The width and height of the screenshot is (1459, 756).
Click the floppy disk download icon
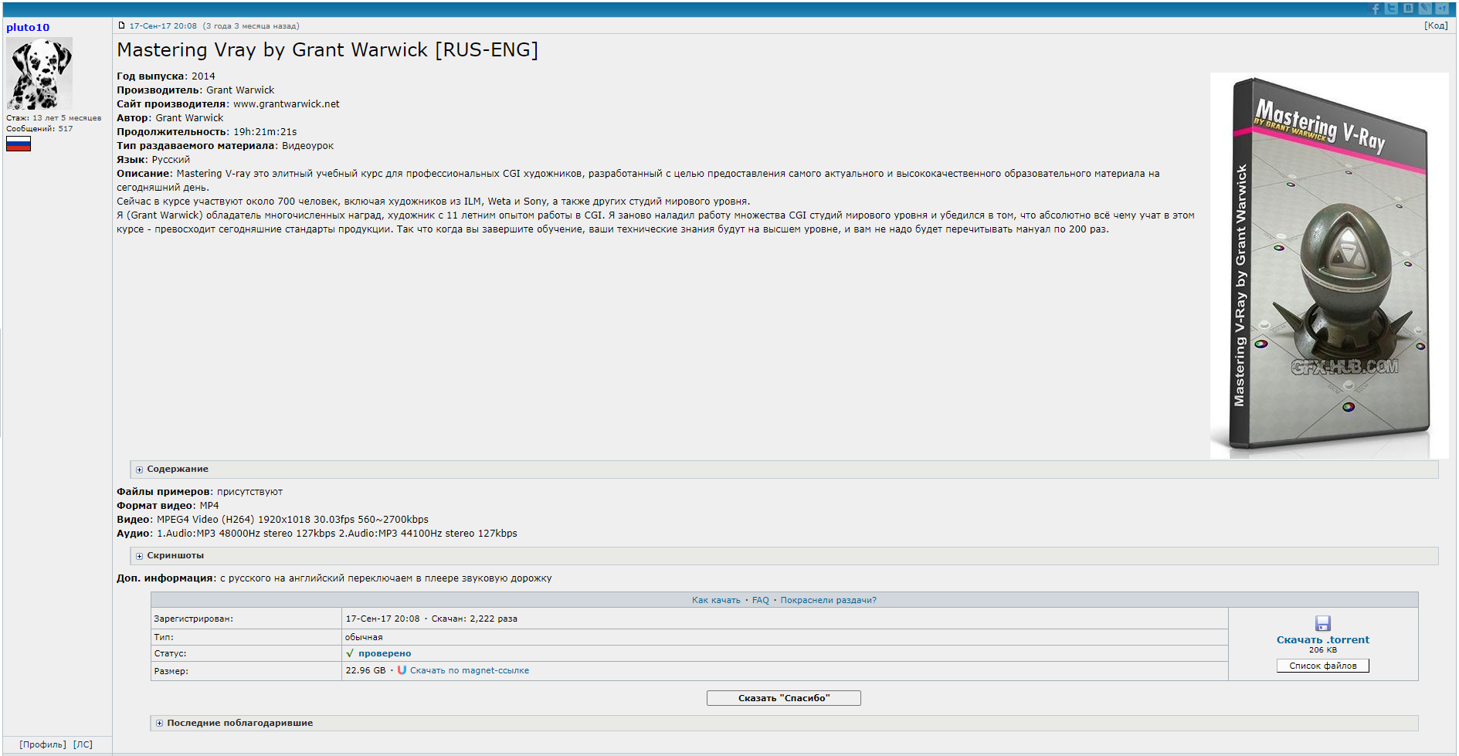coord(1322,623)
